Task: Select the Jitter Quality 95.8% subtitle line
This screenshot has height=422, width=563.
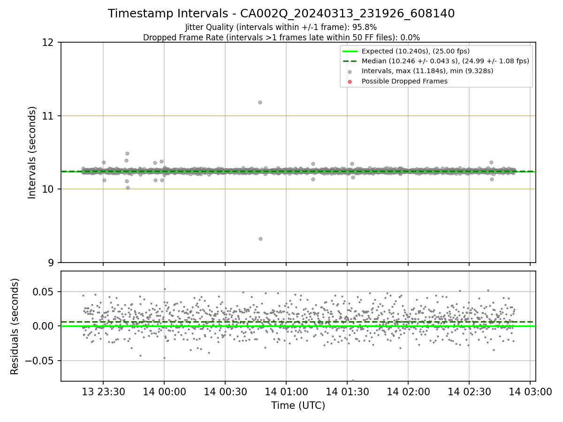Action: pos(281,27)
